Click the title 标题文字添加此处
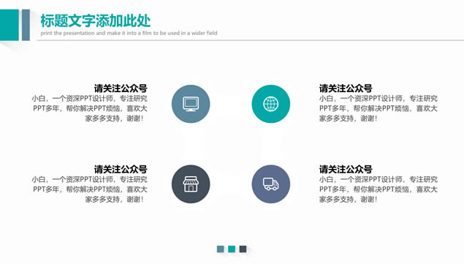Image resolution: width=464 pixels, height=264 pixels. click(x=95, y=20)
